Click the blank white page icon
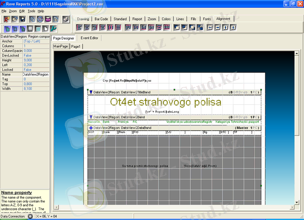This screenshot has height=220, width=304. 45,29
